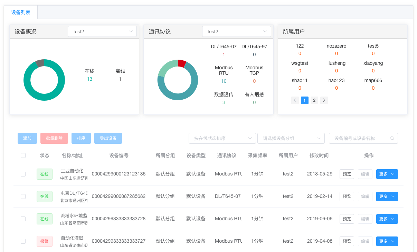Image resolution: width=417 pixels, height=252 pixels.
Task: Click the 在线 count 13
Action: [x=89, y=79]
